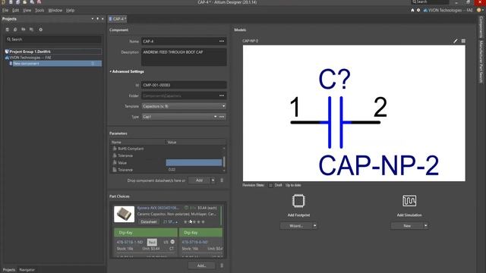Open the CAP-NP-2 model list menu icon
The image size is (486, 273).
point(463,41)
